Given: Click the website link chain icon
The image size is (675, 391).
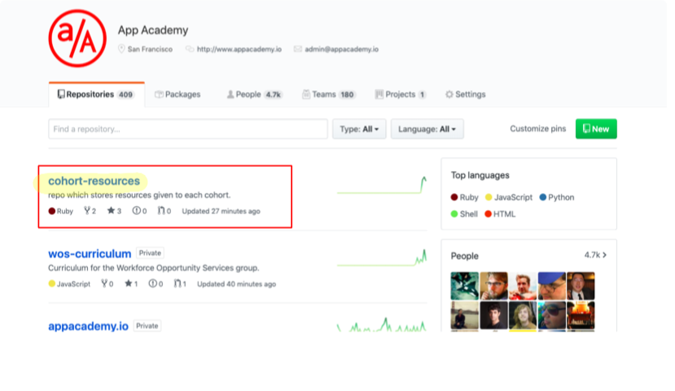Looking at the screenshot, I should coord(190,49).
